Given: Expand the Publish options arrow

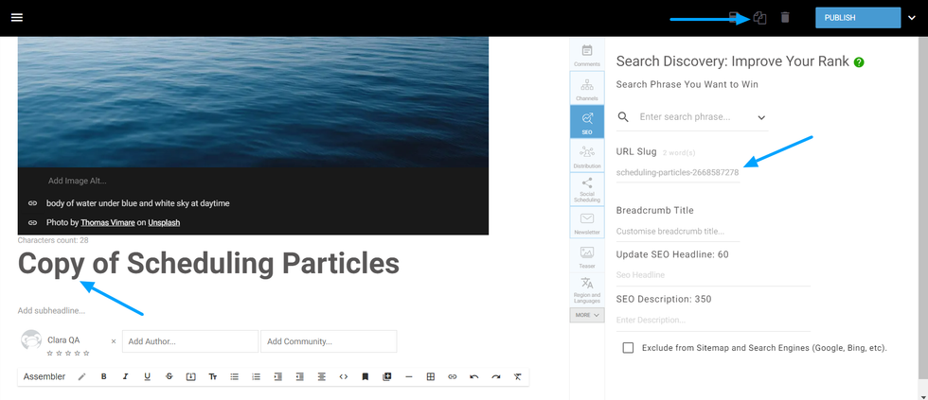Looking at the screenshot, I should (911, 17).
